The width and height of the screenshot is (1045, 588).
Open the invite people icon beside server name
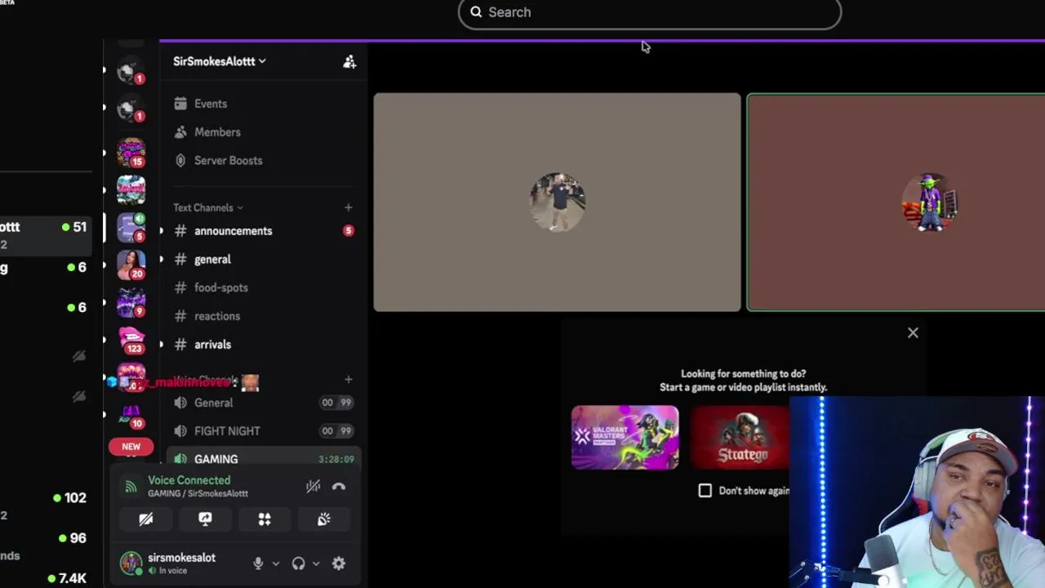point(349,61)
